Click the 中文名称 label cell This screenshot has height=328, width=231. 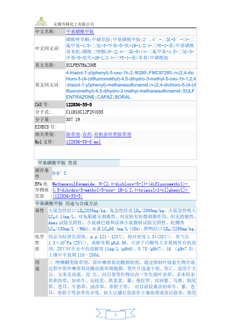point(50,32)
